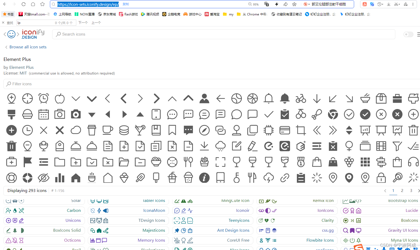Click 下一个 in the find bar
420x250 pixels.
coord(83,23)
